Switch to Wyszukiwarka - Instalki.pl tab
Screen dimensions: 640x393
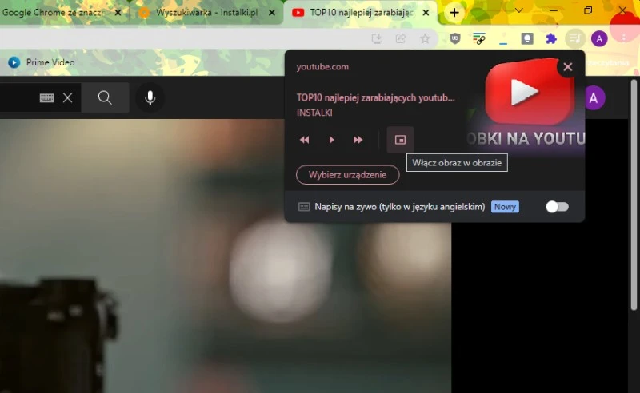(206, 13)
